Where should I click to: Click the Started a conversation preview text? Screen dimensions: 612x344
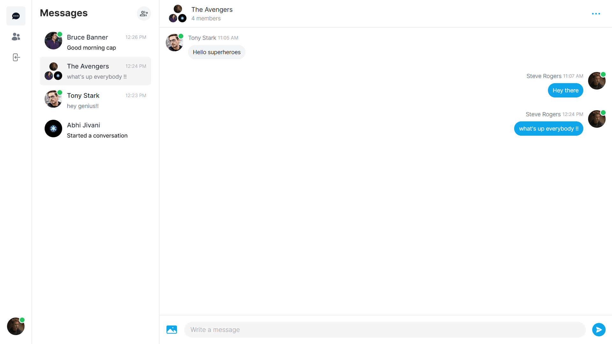coord(97,136)
